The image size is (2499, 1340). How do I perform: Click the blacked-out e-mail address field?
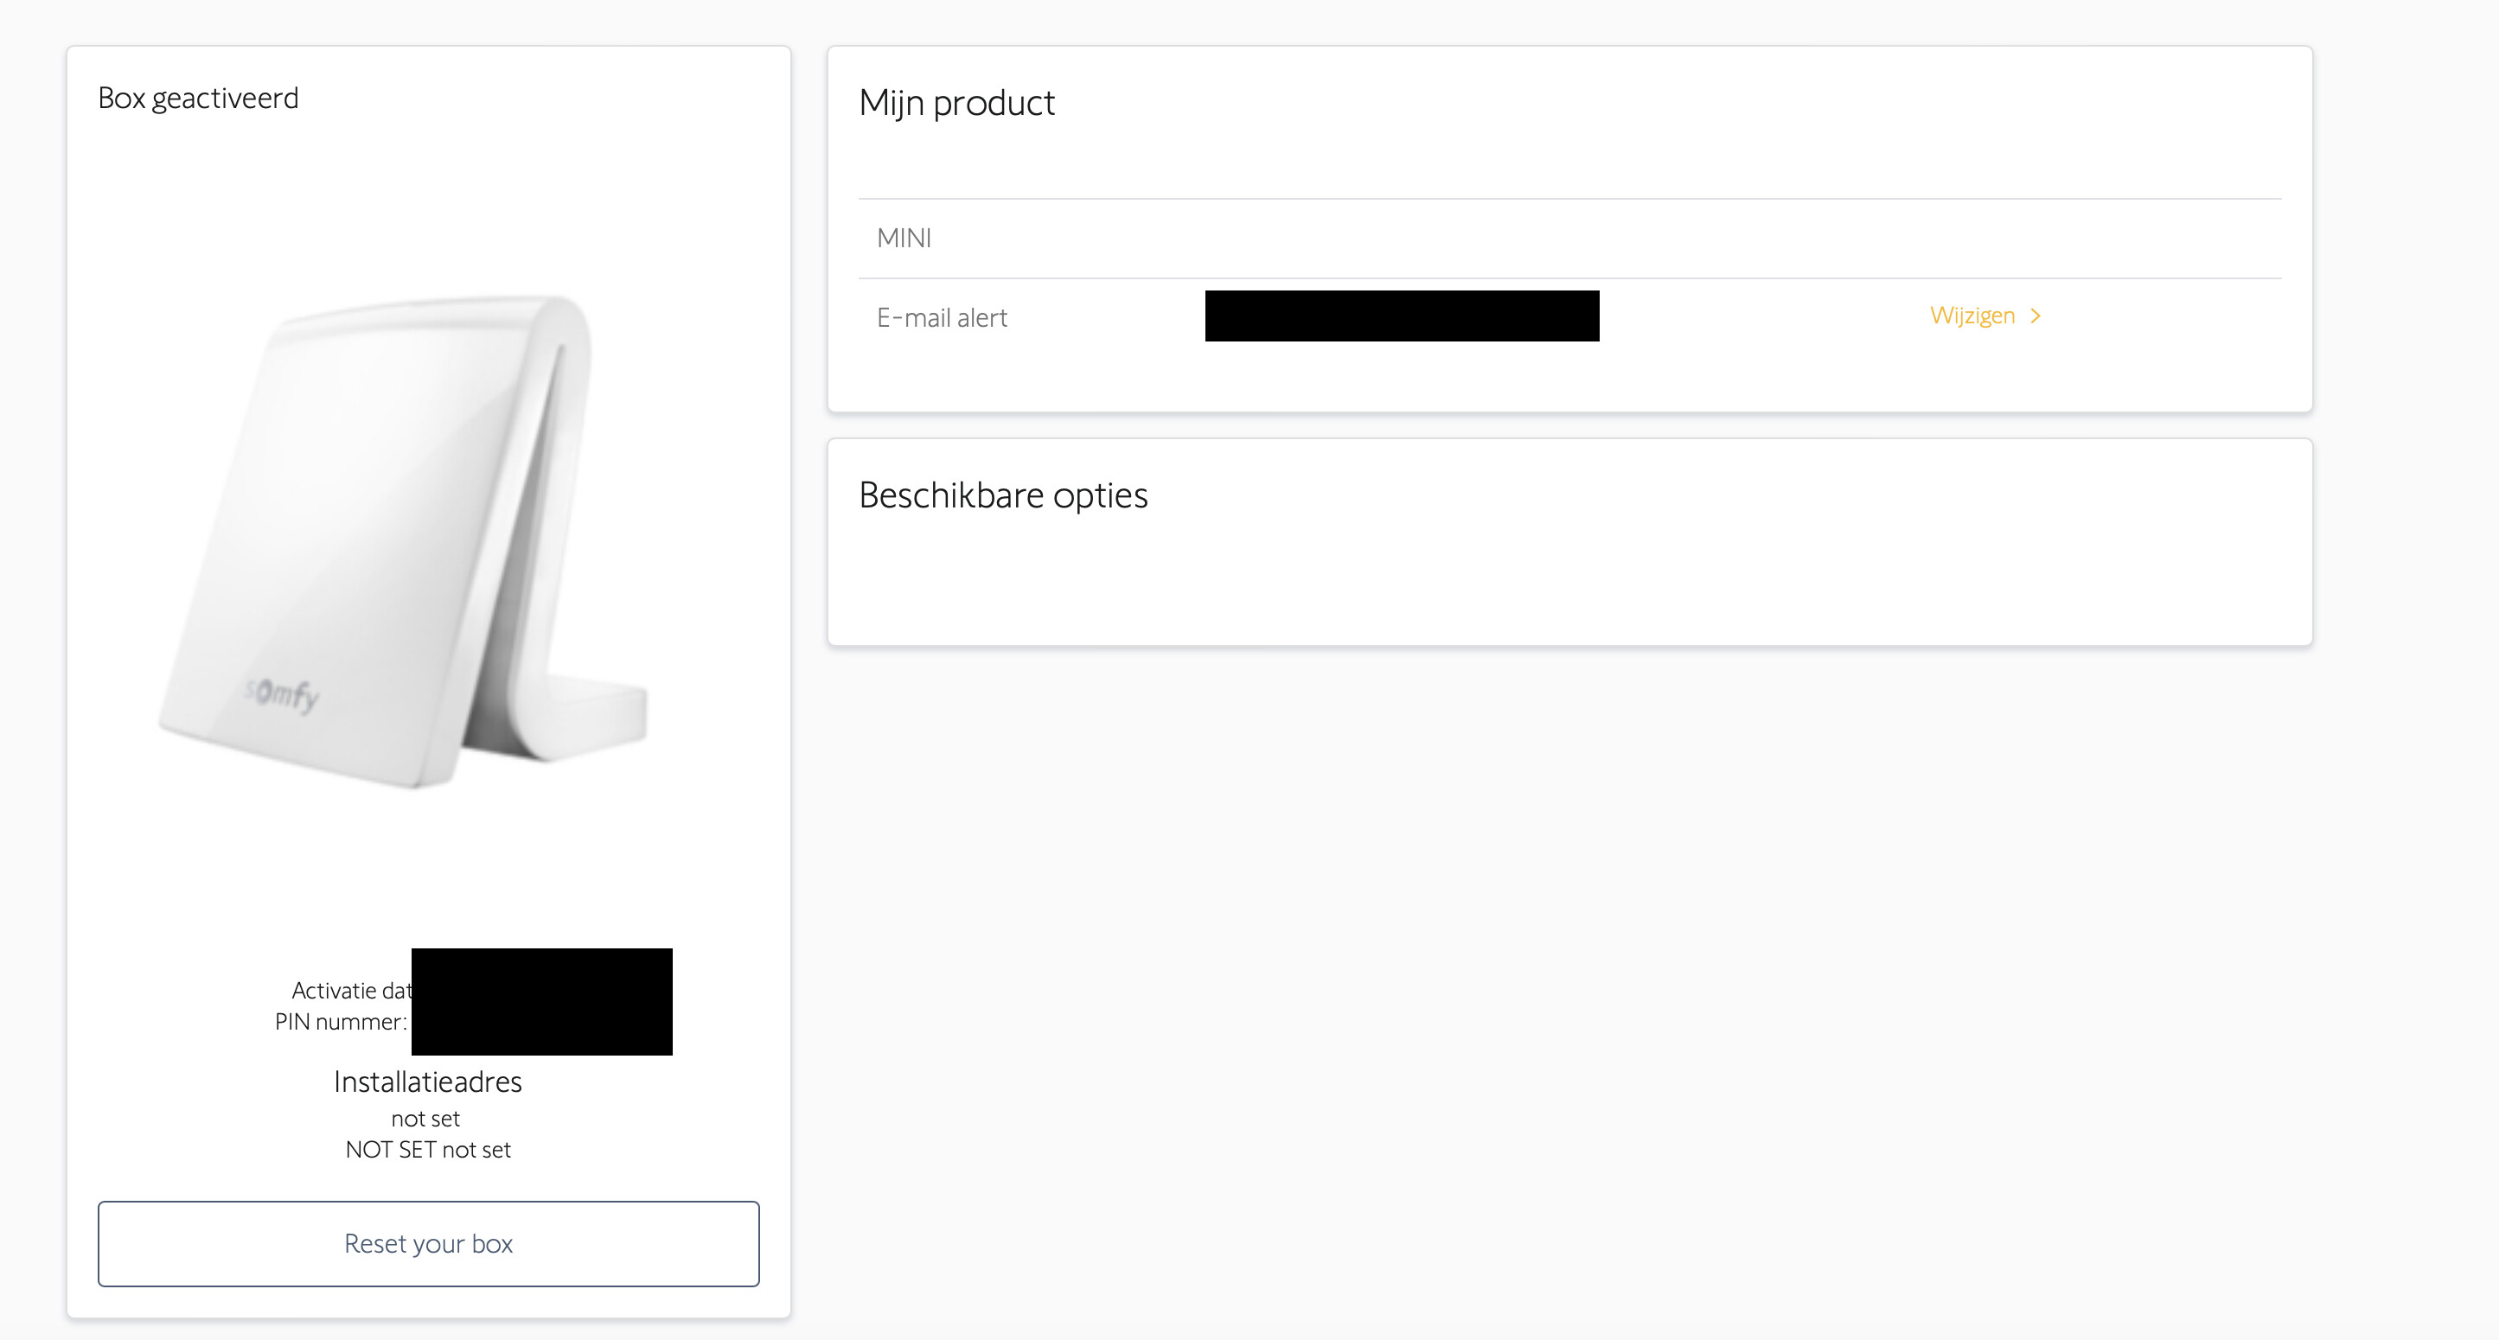tap(1401, 316)
